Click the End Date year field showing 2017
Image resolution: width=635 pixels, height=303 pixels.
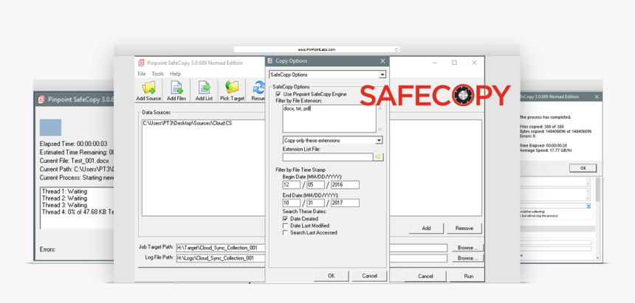pos(345,203)
